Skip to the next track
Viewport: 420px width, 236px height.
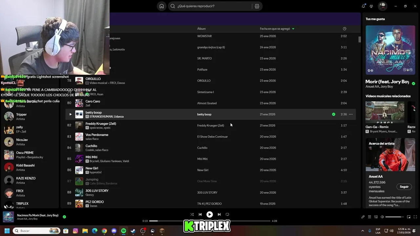[219, 214]
